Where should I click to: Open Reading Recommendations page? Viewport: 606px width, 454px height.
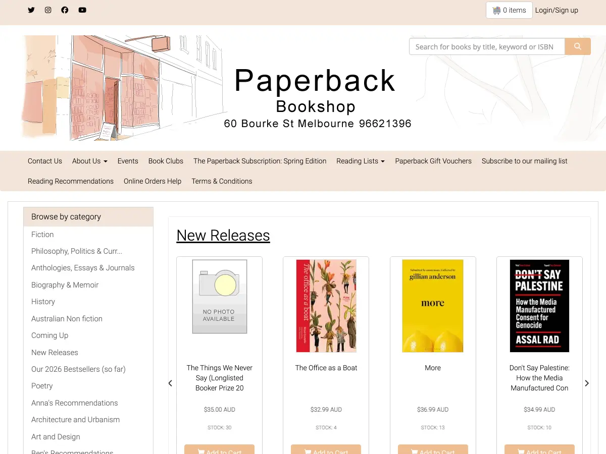click(71, 181)
